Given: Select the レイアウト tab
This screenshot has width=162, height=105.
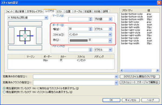Looking at the screenshot, I should [x=50, y=11].
